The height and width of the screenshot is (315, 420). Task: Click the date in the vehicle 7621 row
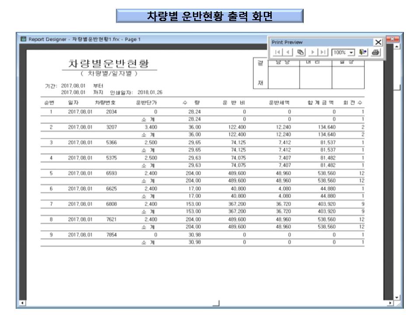(x=80, y=219)
